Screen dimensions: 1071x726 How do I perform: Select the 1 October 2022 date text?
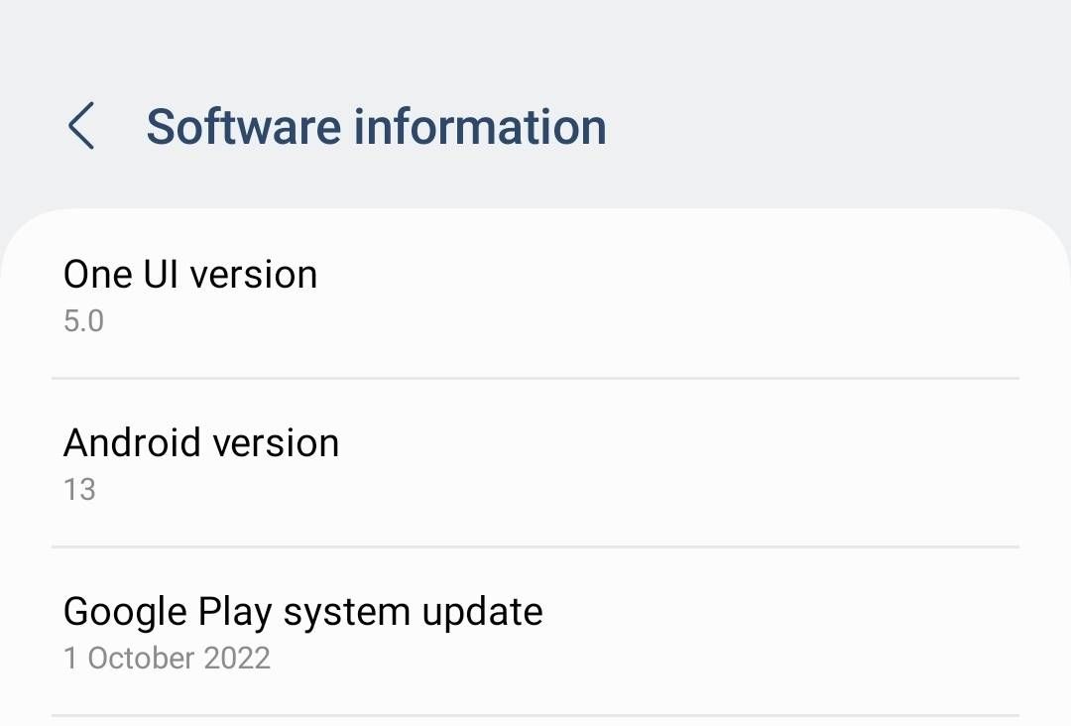click(x=167, y=658)
